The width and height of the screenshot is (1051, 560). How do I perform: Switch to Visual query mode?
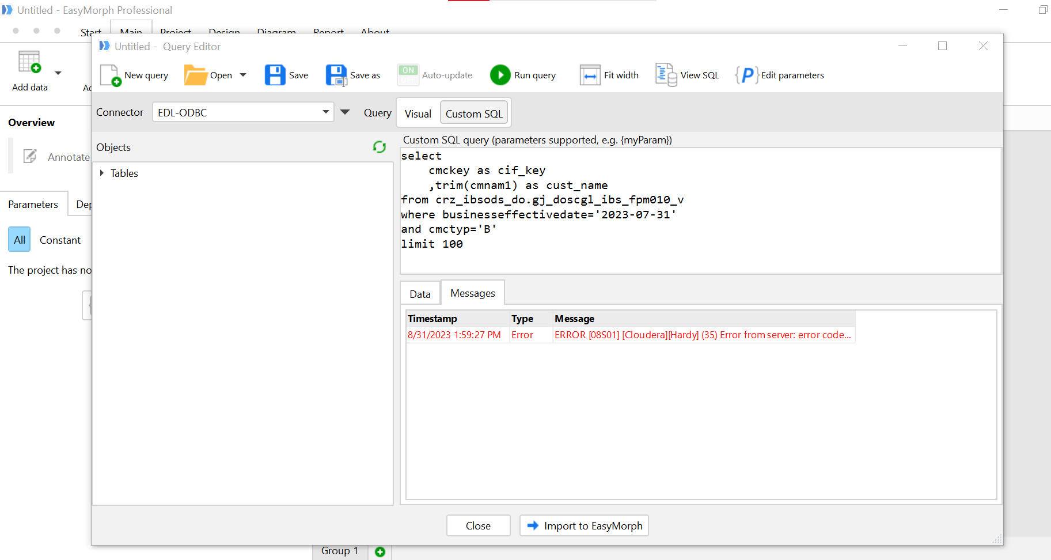point(418,113)
